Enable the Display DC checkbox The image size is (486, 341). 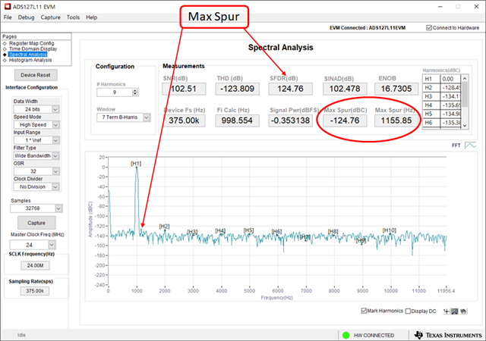(x=408, y=311)
